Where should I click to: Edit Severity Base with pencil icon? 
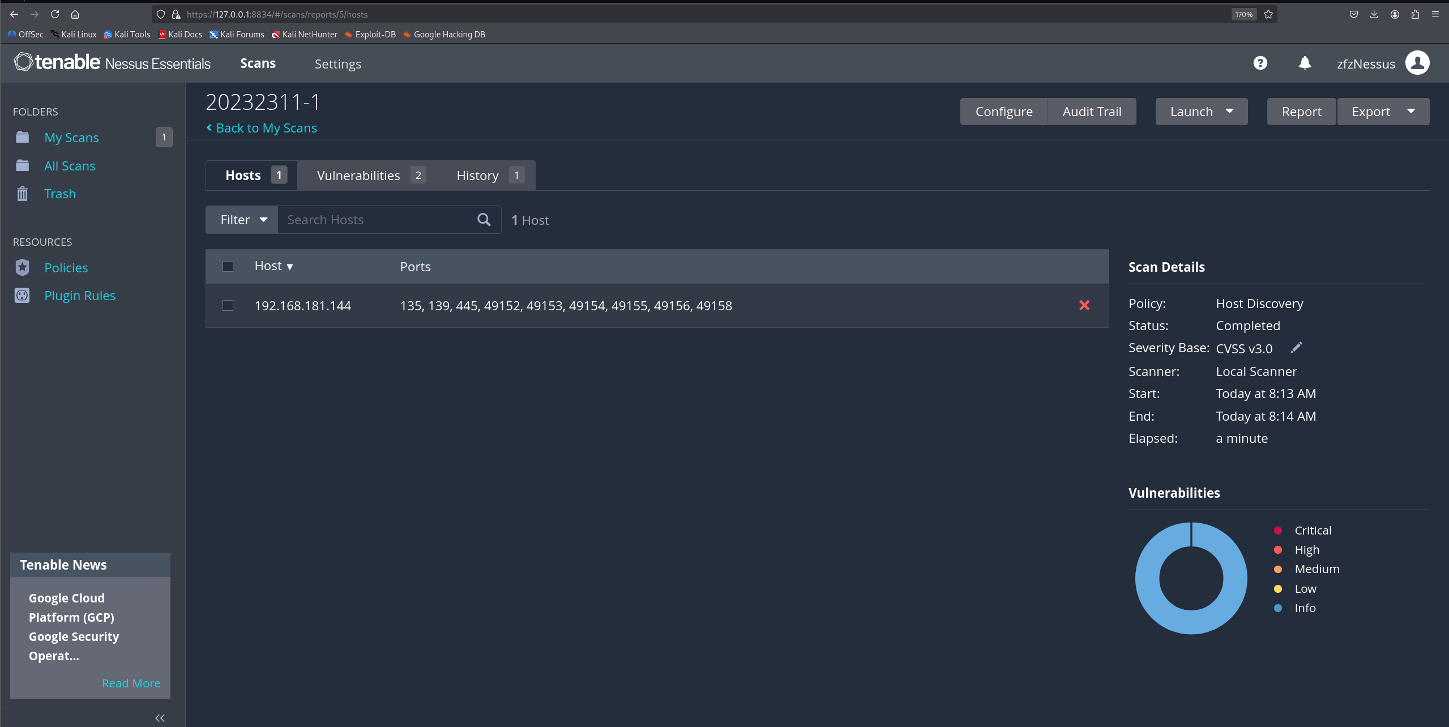click(x=1296, y=348)
